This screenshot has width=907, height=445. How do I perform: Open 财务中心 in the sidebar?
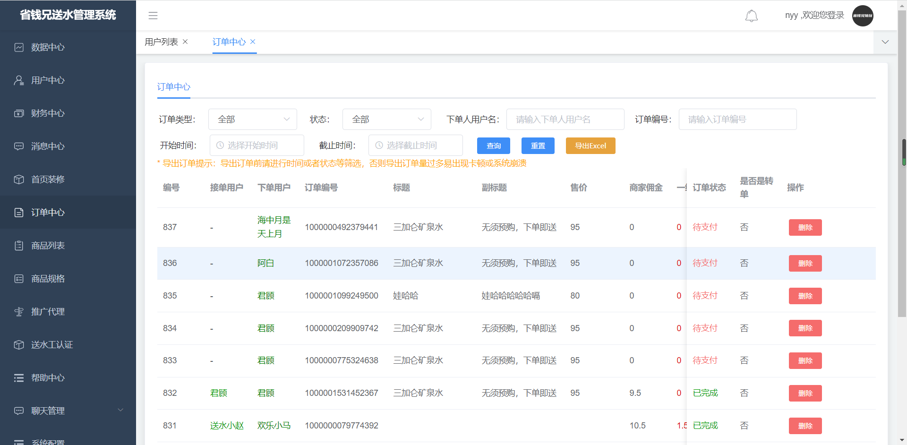click(x=48, y=113)
